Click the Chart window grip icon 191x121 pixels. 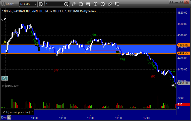coord(3,4)
